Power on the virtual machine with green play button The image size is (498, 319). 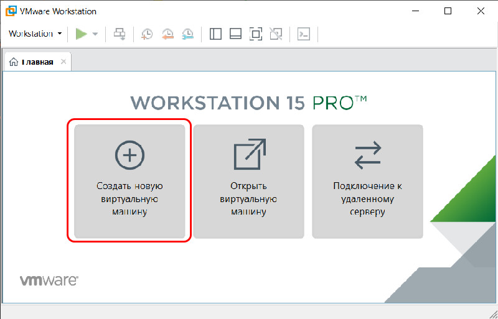click(x=82, y=34)
